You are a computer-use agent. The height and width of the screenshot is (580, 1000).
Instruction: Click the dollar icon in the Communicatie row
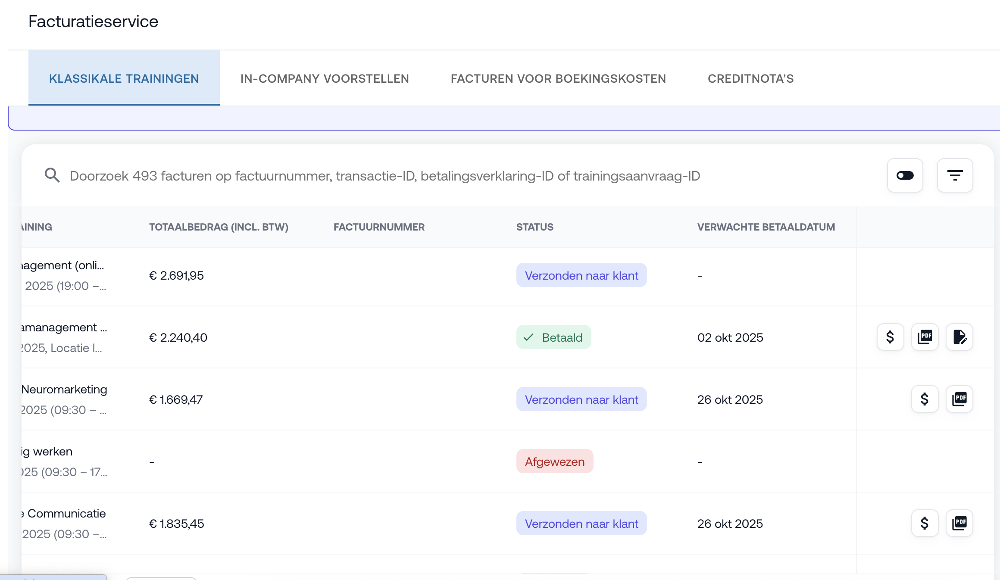(x=925, y=523)
